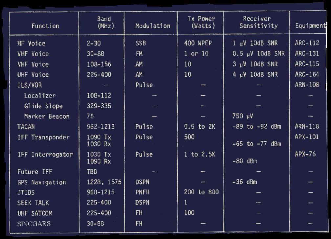Click the "-89 to -92 dBm" cell

click(x=257, y=126)
